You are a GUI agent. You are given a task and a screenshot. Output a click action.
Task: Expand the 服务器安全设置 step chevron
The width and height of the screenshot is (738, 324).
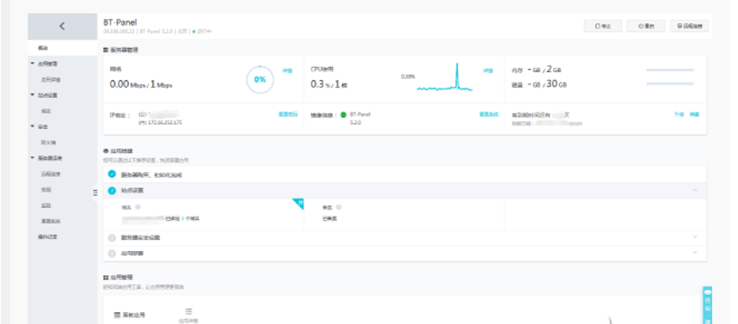[695, 237]
